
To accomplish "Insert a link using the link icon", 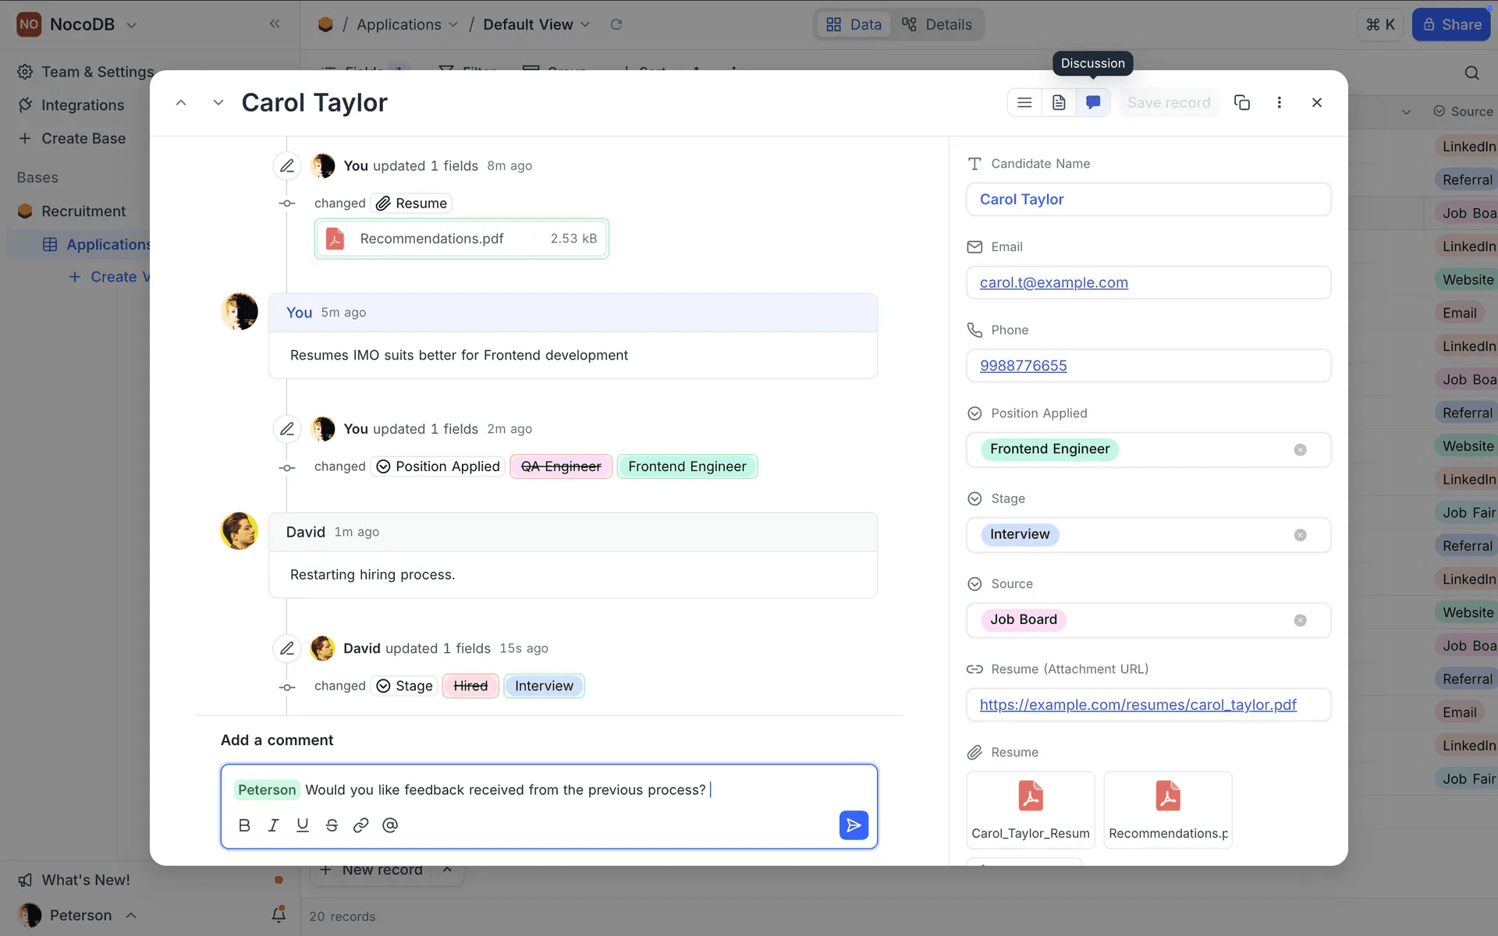I will point(360,825).
